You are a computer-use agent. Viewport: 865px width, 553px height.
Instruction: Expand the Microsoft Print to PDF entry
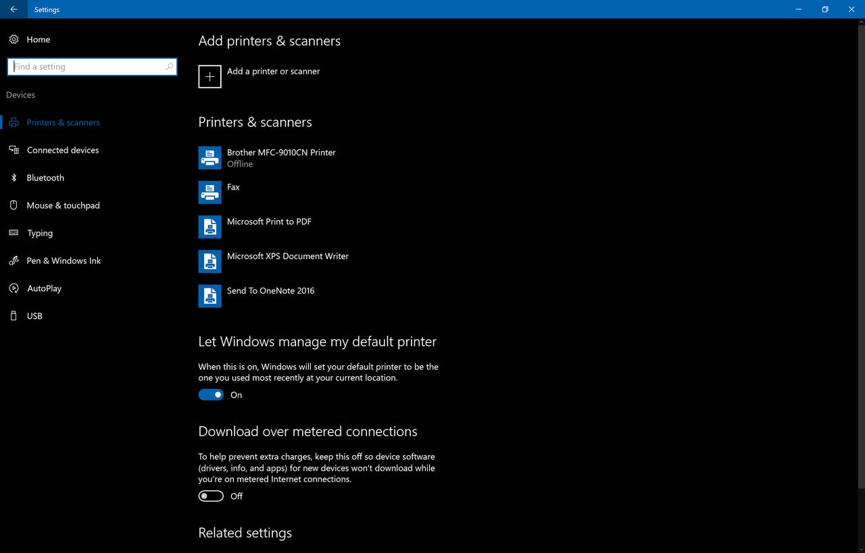click(269, 226)
